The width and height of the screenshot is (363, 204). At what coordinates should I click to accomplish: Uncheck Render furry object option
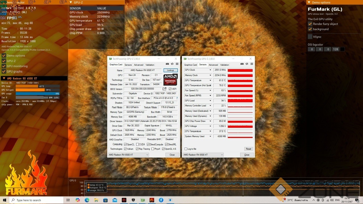(310, 24)
